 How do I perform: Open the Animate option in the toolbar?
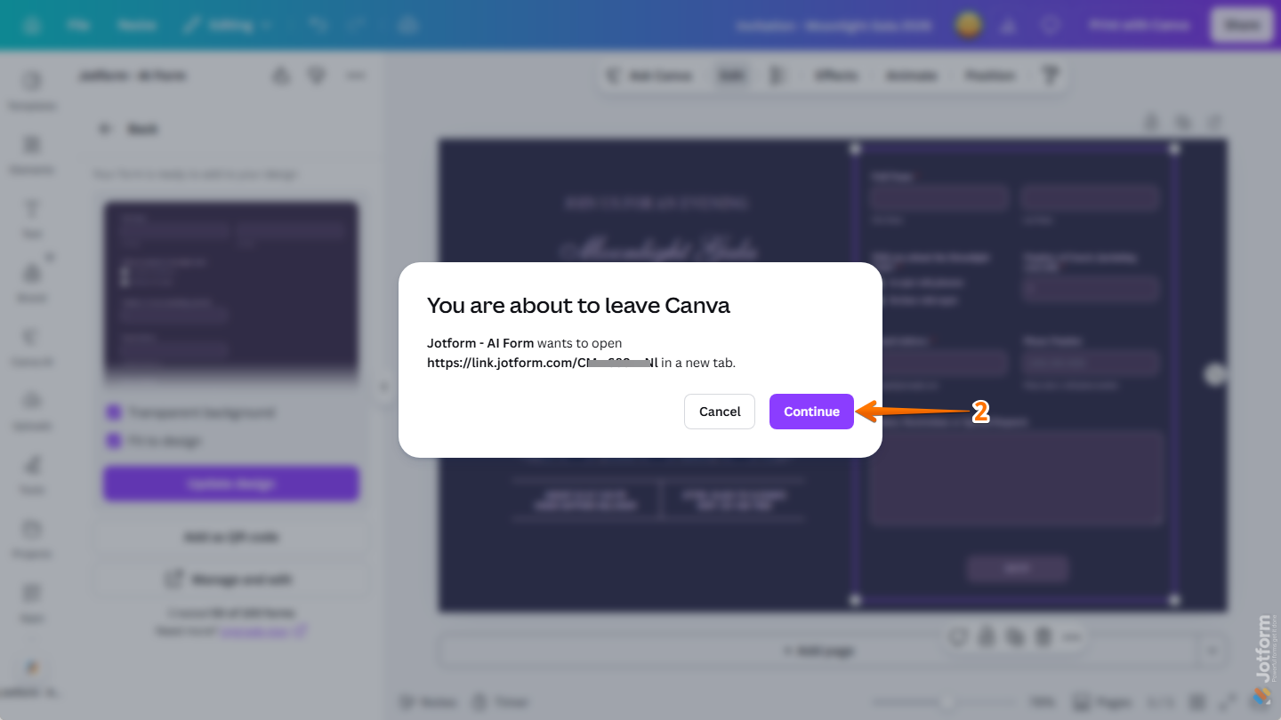pos(912,76)
